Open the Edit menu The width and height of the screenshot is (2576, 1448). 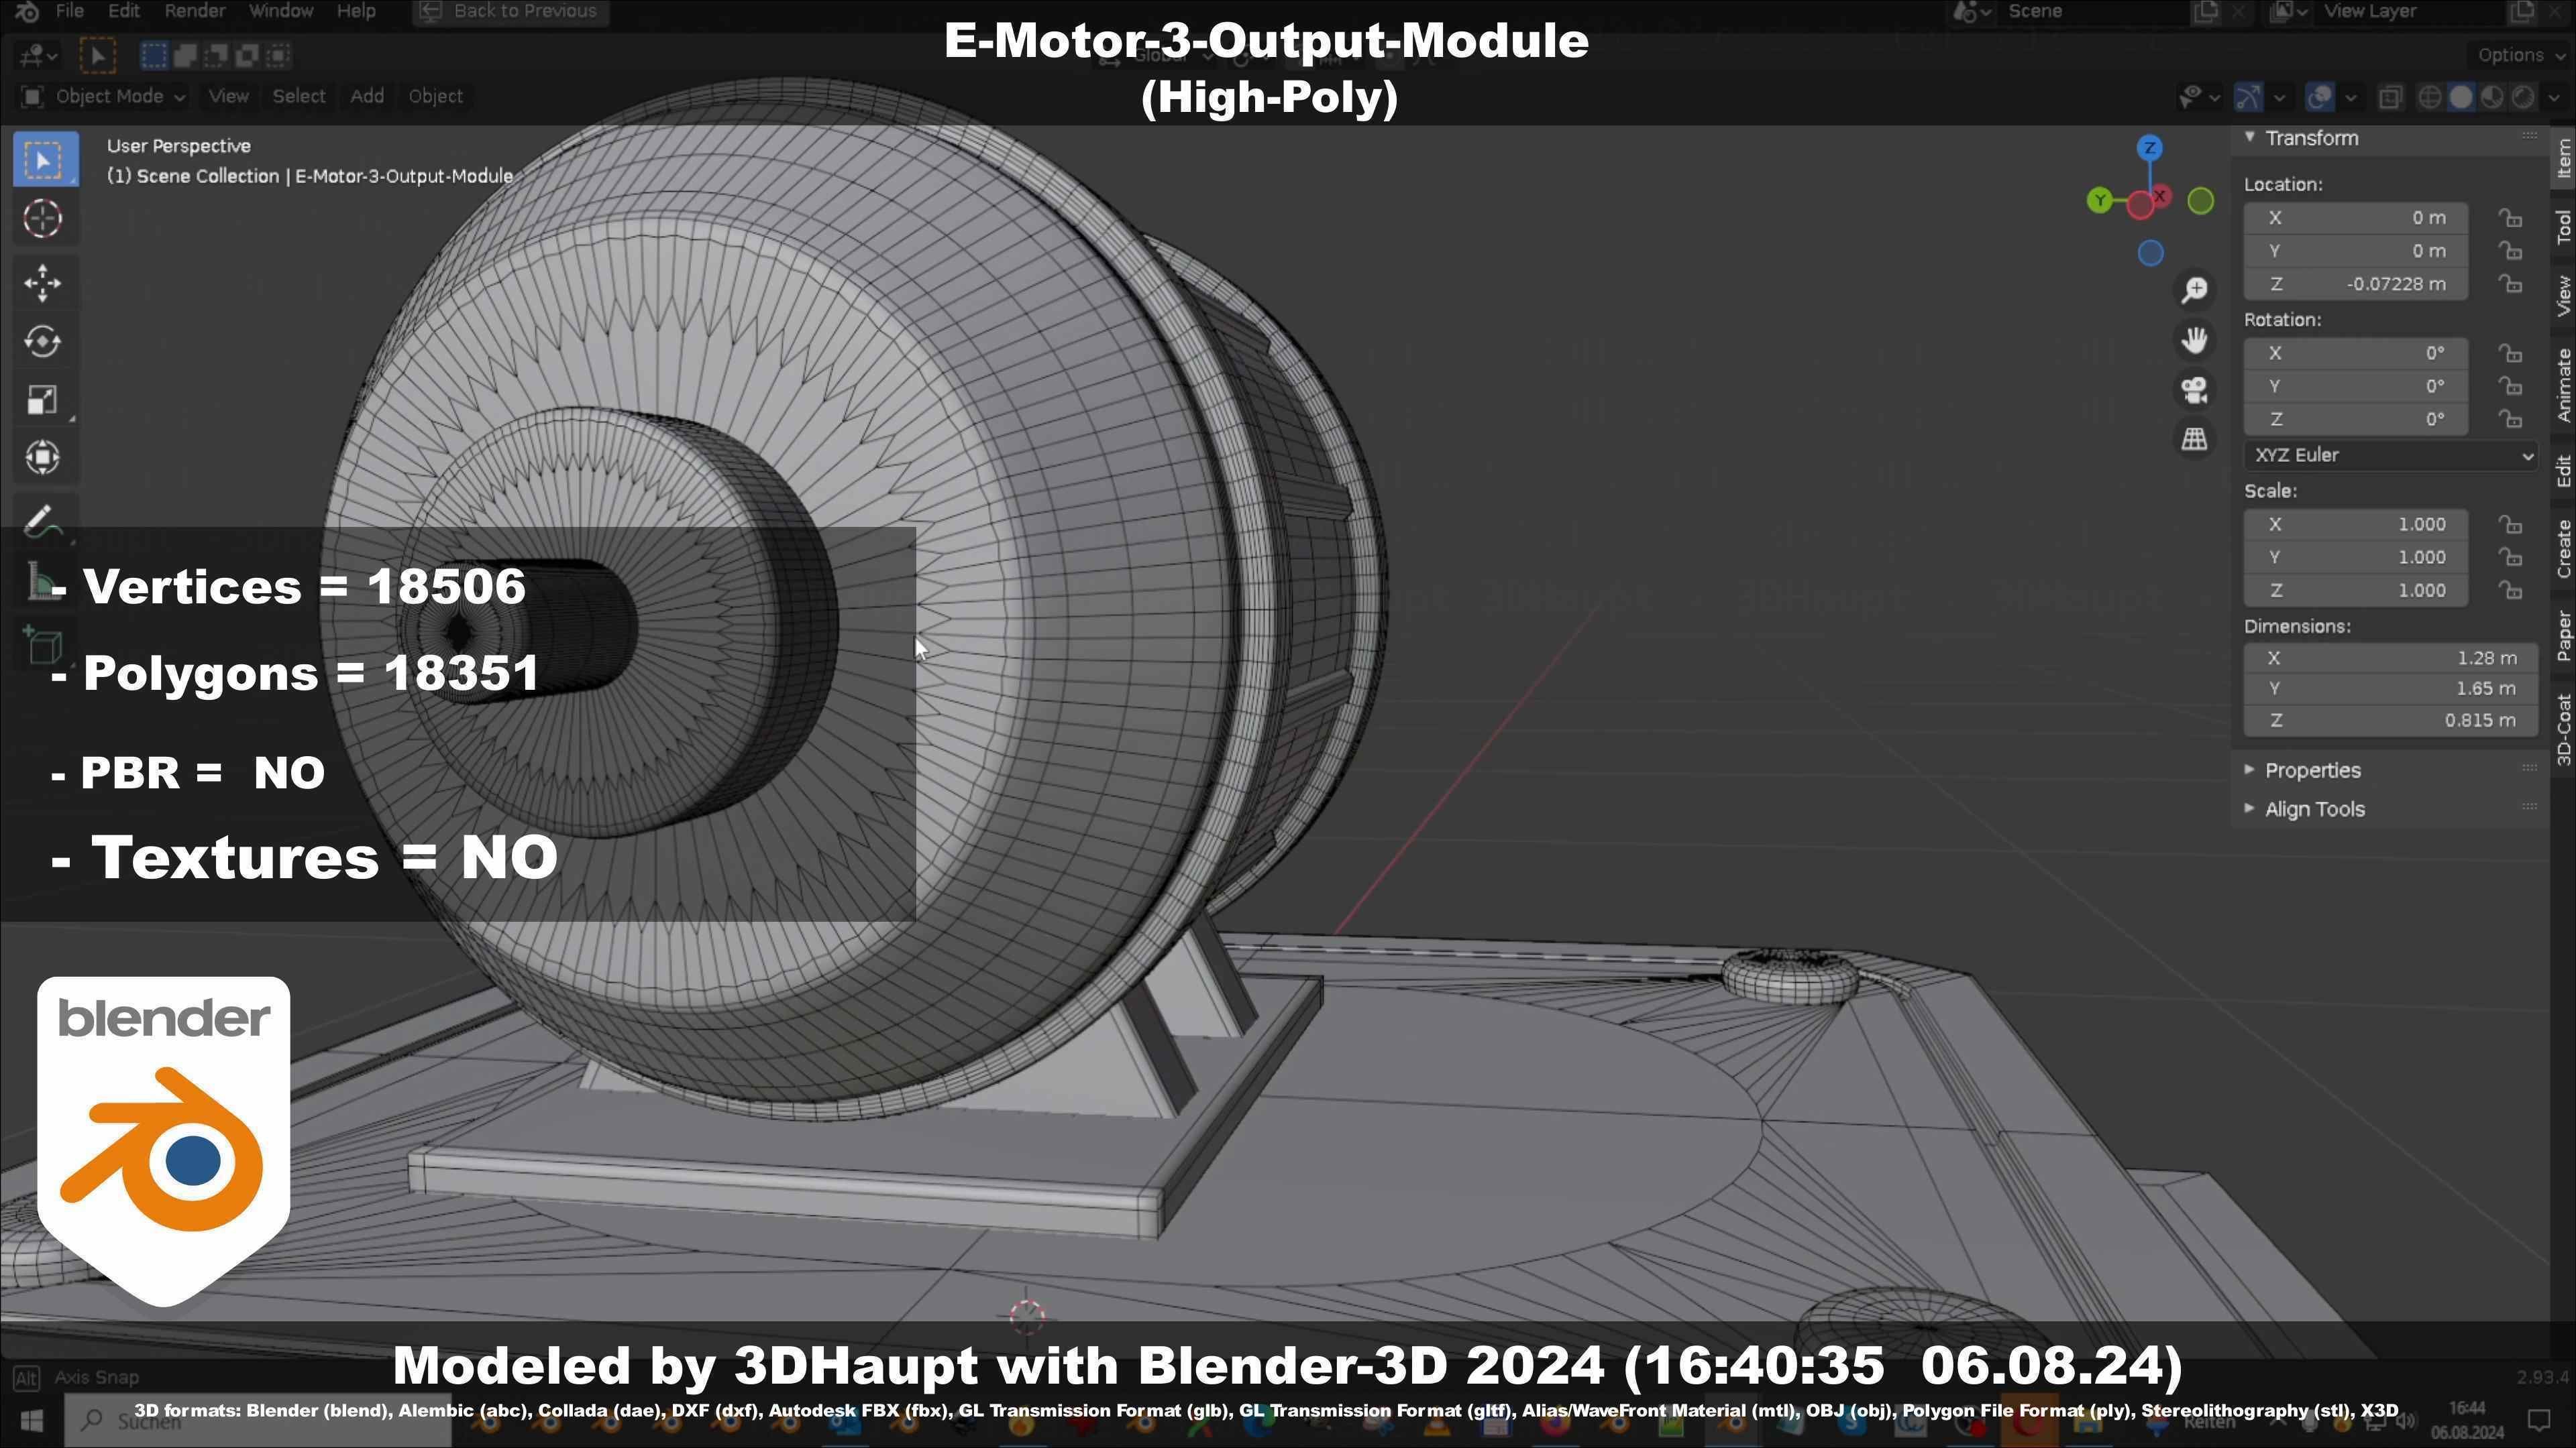click(123, 11)
